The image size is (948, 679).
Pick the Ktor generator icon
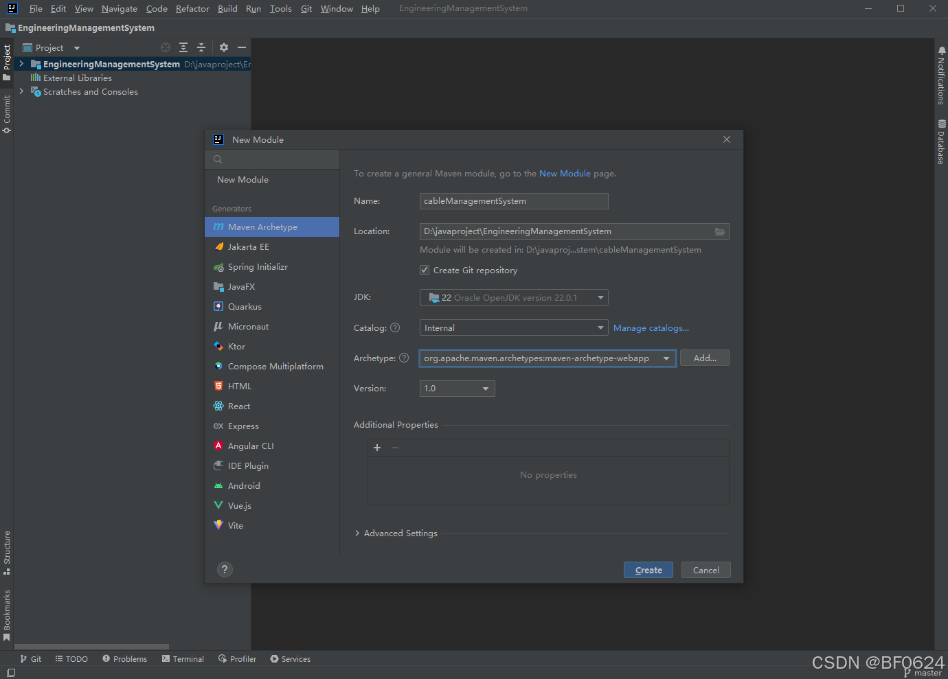point(218,346)
